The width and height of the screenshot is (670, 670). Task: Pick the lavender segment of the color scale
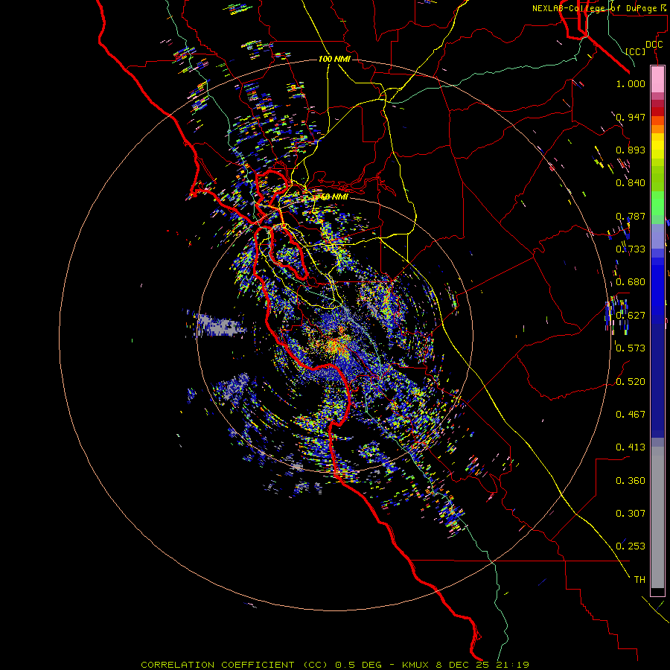(657, 236)
